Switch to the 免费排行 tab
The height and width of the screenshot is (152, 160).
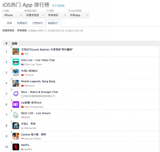(x=22, y=23)
